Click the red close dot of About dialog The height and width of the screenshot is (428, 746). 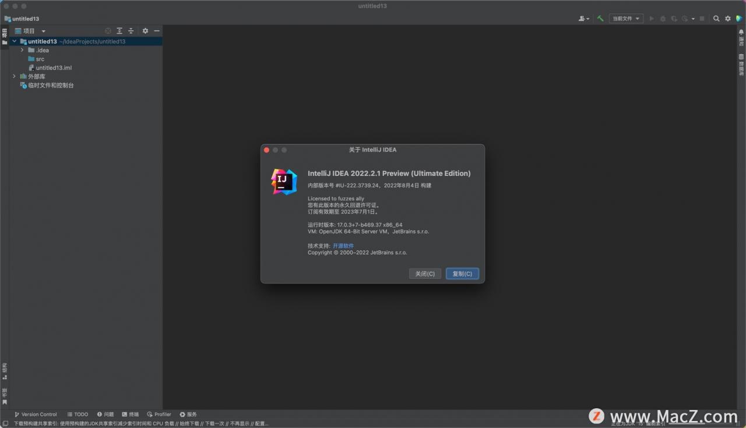(x=267, y=150)
